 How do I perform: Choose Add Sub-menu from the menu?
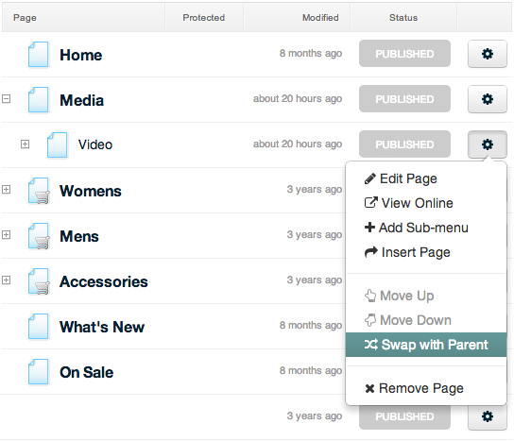416,228
